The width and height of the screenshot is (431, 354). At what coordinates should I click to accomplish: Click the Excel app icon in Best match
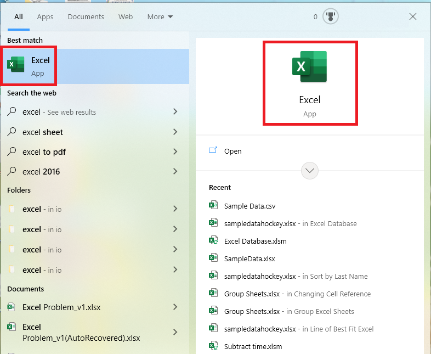(16, 65)
